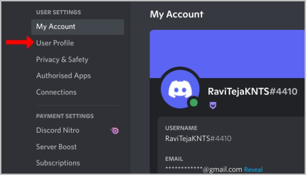
Task: Click the My Account page title
Action: click(x=177, y=14)
